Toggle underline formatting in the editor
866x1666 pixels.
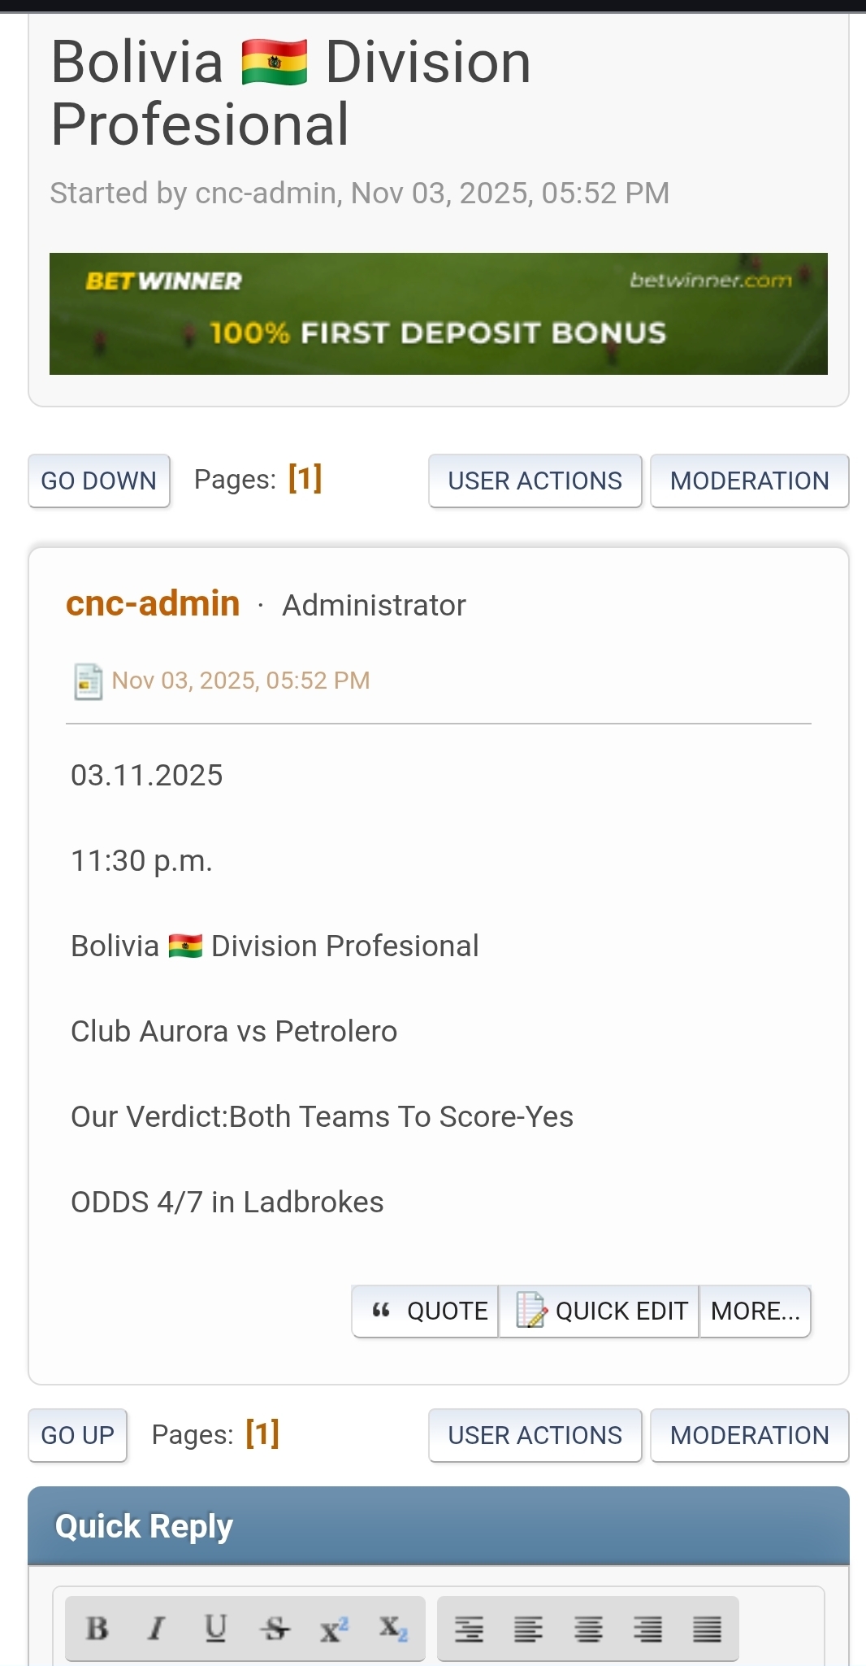coord(215,1628)
